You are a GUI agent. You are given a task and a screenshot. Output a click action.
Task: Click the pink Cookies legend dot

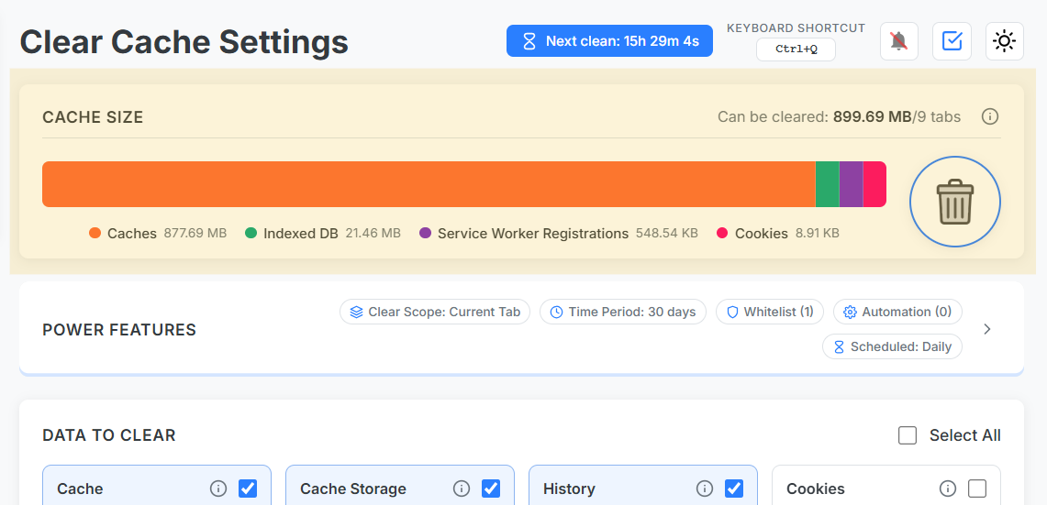722,234
